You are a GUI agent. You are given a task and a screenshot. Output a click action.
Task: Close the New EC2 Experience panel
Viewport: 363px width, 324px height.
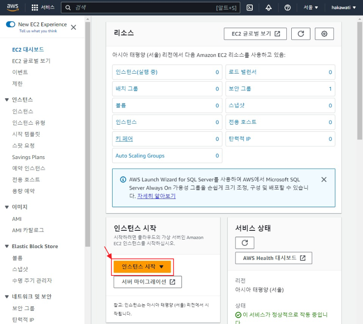[x=73, y=27]
